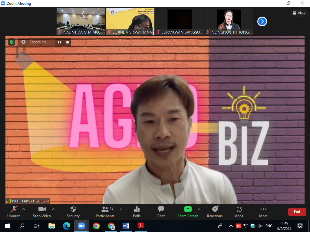The width and height of the screenshot is (310, 232).
Task: Open the Reactions menu
Action: (215, 212)
